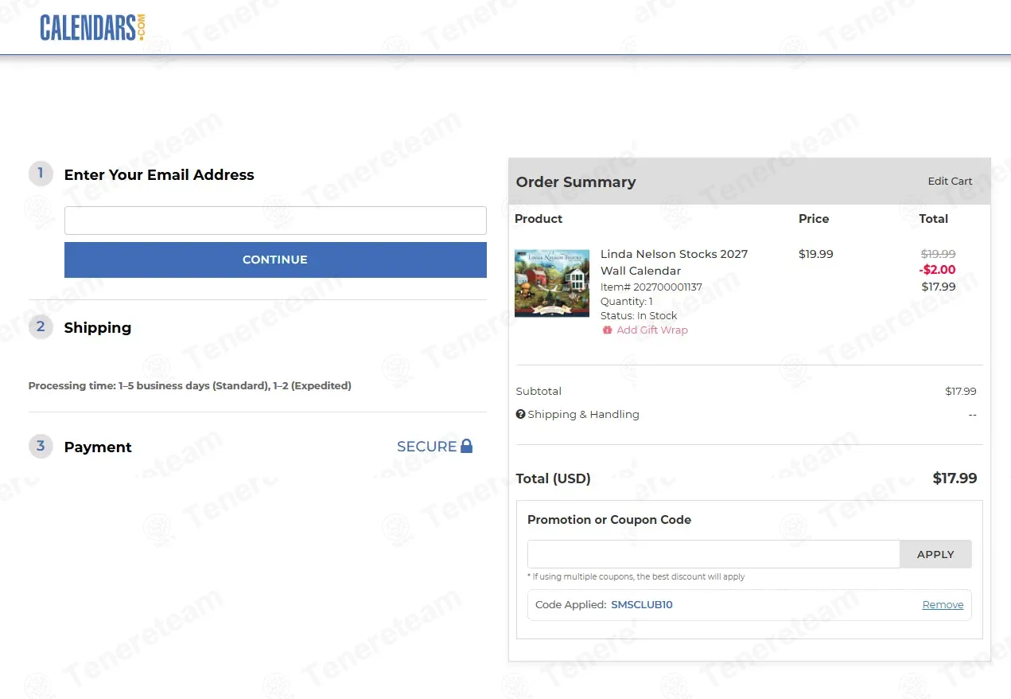Click the APPLY coupon button

(935, 554)
